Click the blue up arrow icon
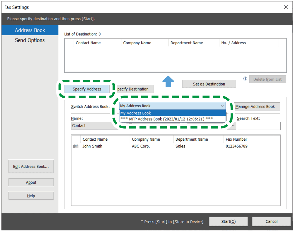 click(x=168, y=81)
